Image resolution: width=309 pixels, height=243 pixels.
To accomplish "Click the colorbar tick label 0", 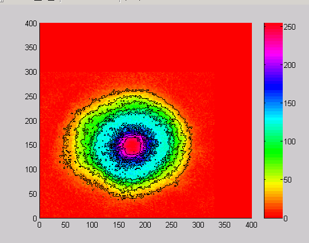I will point(286,218).
